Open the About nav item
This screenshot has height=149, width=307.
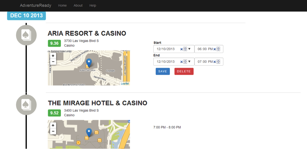(78, 5)
